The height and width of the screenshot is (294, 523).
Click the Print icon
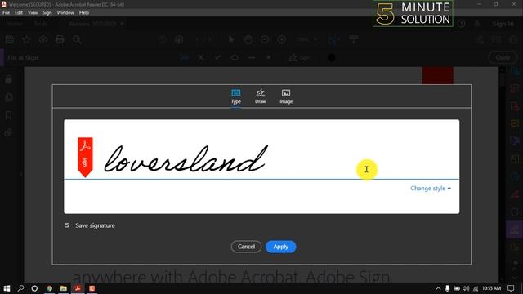pos(60,40)
